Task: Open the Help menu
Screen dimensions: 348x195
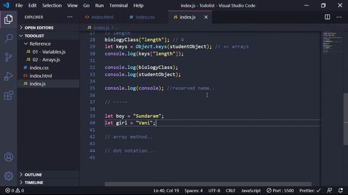Action: pos(138,5)
